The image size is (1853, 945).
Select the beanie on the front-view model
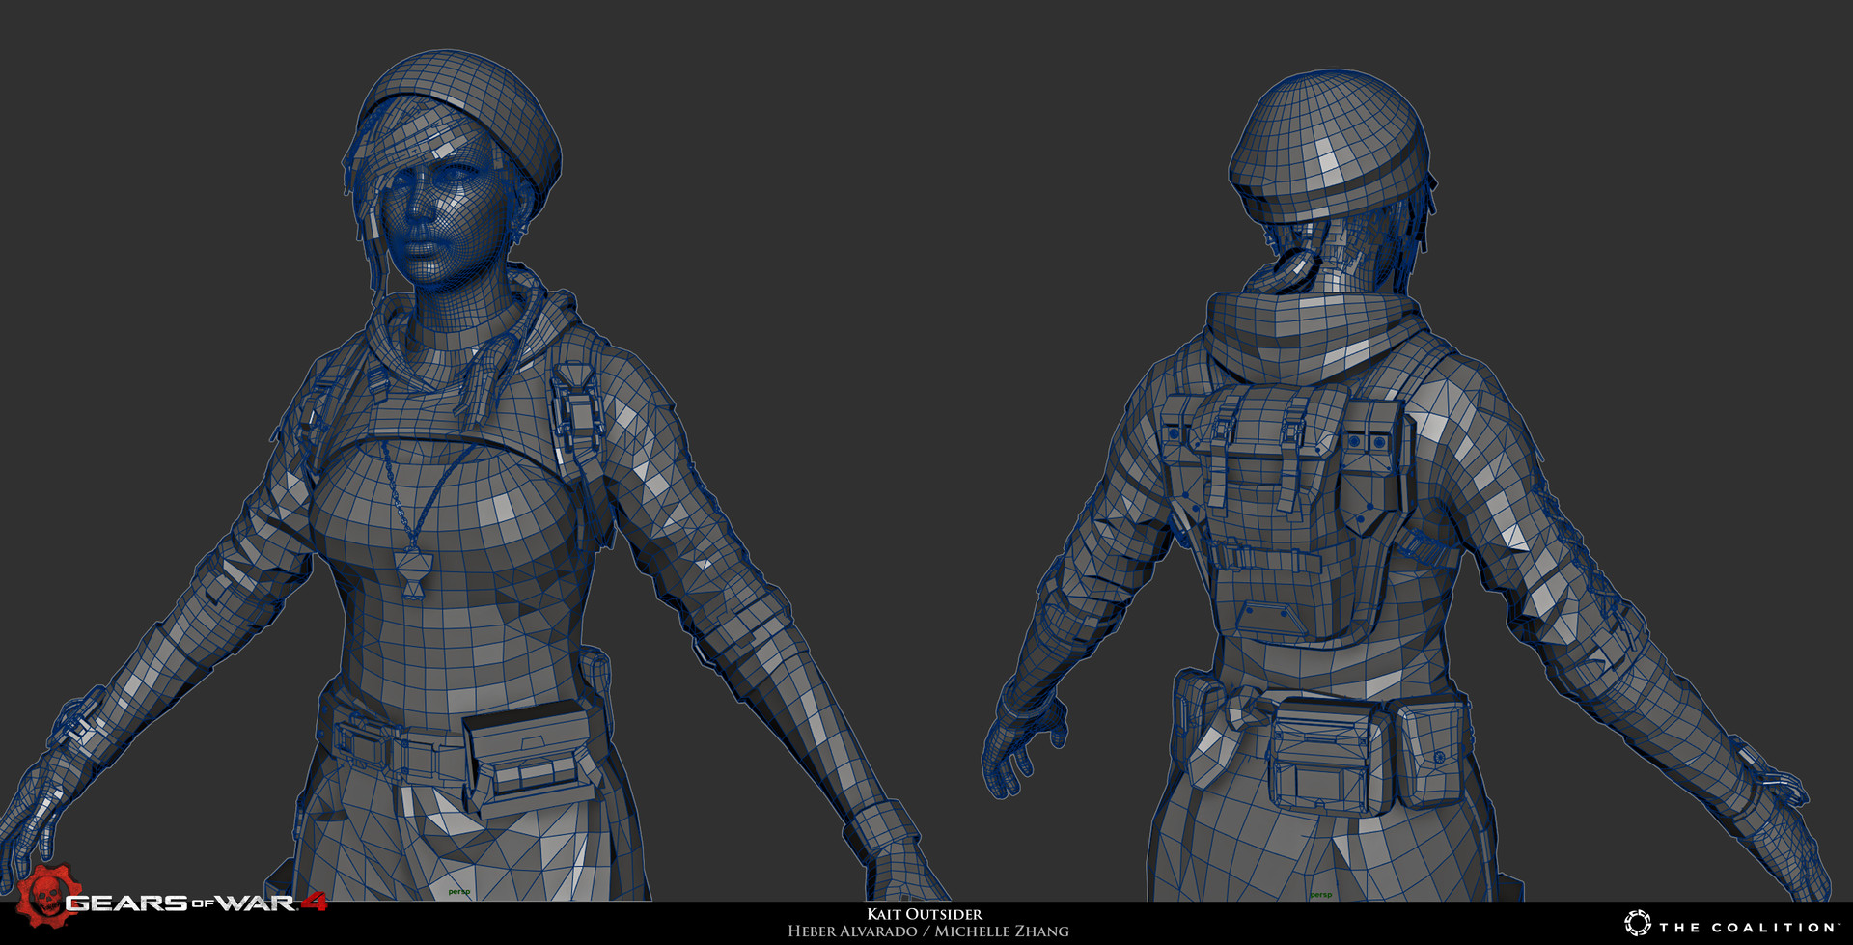(x=463, y=106)
